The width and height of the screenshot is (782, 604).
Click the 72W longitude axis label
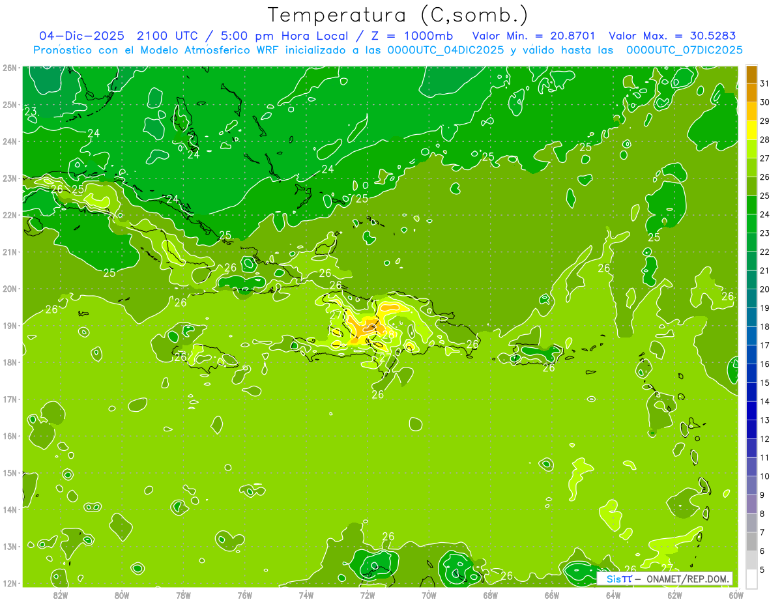[x=368, y=595]
